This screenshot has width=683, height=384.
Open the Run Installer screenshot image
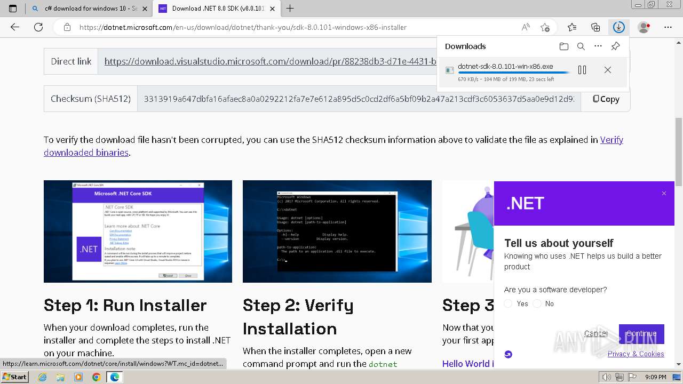click(x=138, y=231)
